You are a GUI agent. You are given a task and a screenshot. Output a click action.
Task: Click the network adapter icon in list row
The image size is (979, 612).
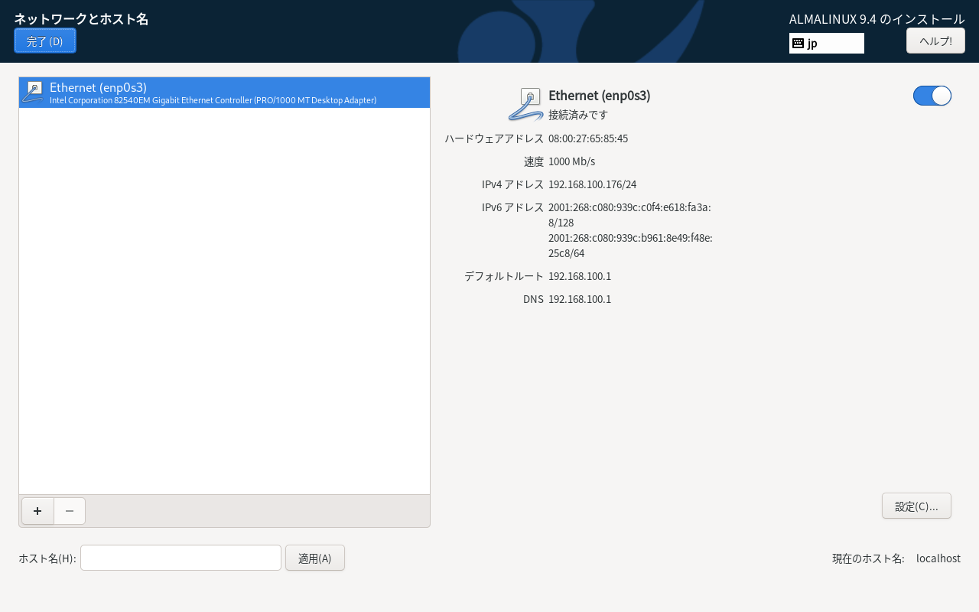click(33, 92)
